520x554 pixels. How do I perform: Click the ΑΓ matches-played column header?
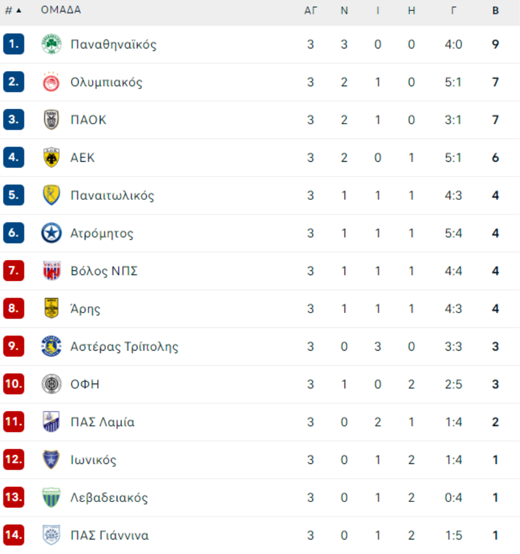(310, 10)
